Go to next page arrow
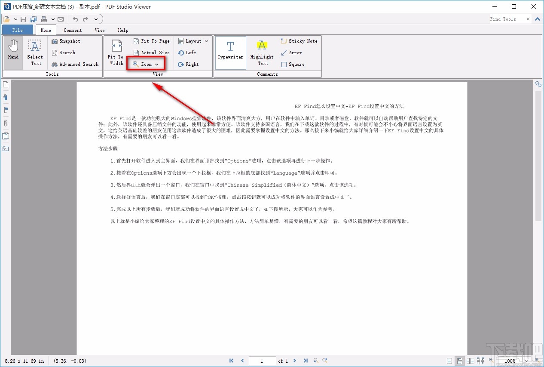Screen dimensions: 544x367 pyautogui.click(x=294, y=361)
